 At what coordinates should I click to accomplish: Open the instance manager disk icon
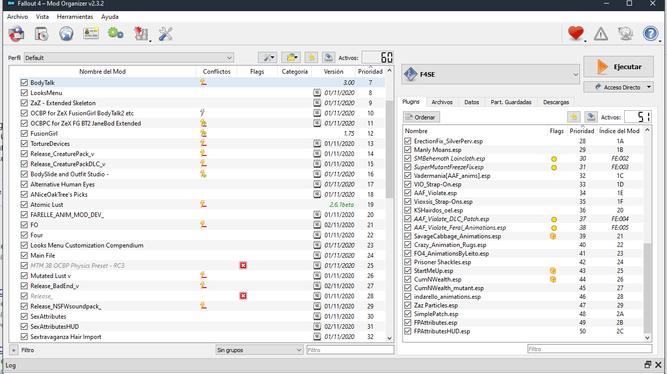click(x=16, y=34)
